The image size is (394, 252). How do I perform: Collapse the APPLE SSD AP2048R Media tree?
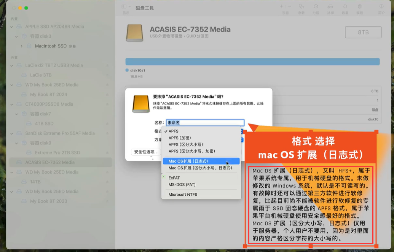(12, 27)
